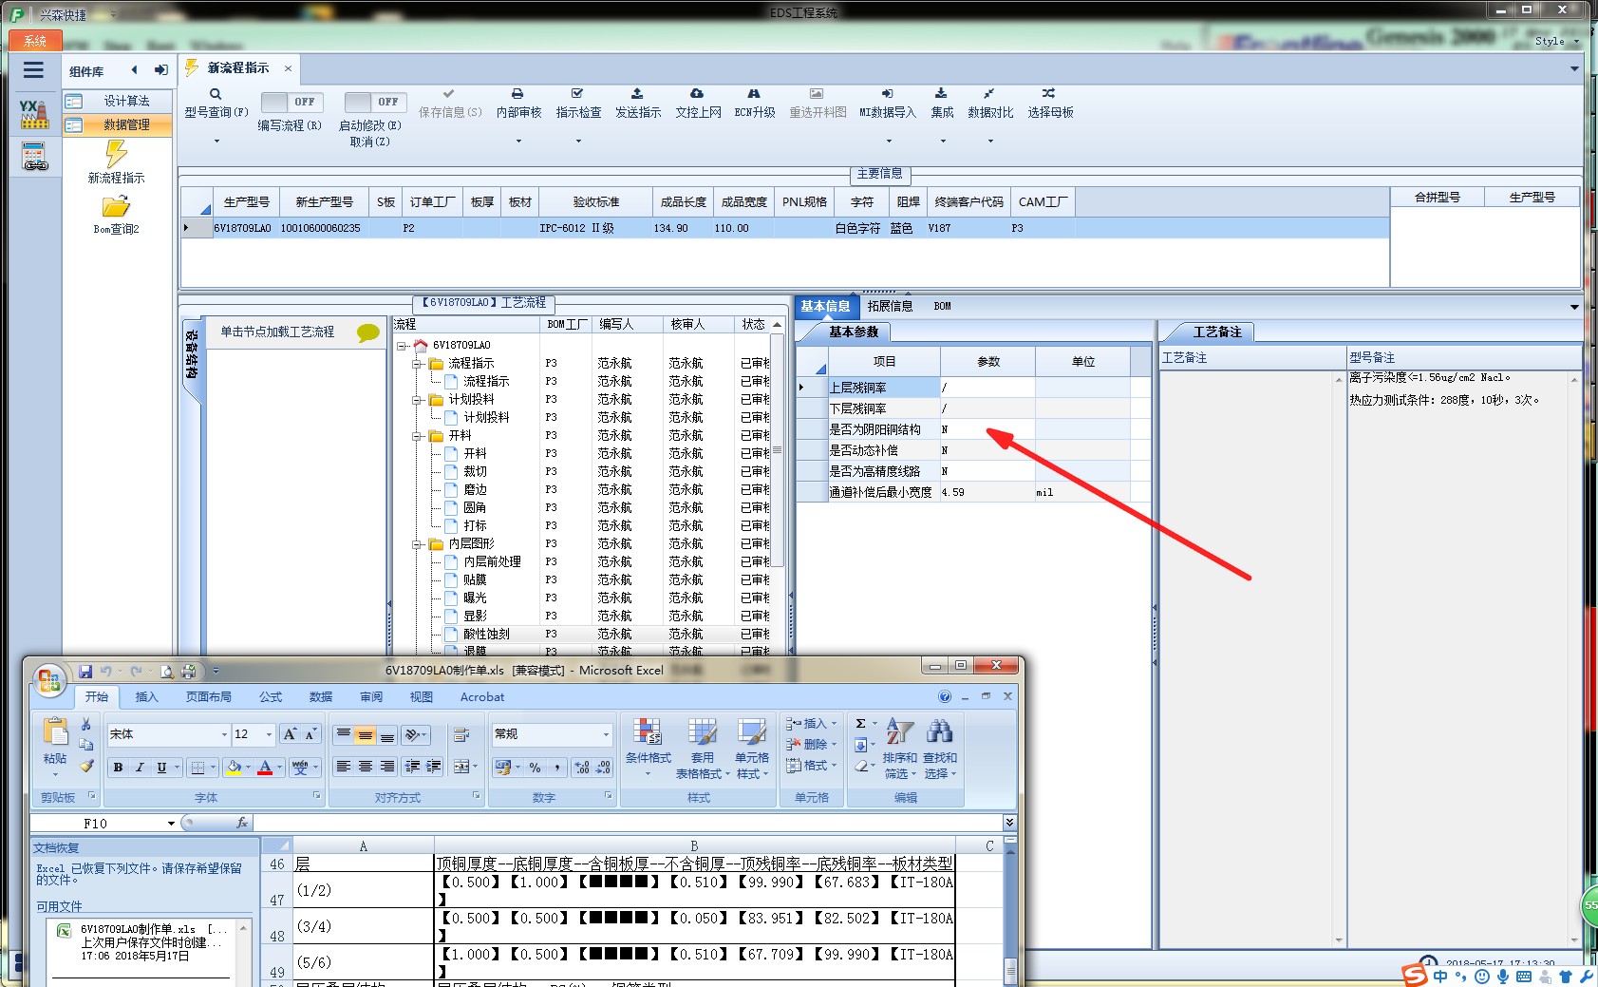Viewport: 1598px width, 987px height.
Task: Open Excel font size 12 dropdown
Action: point(270,734)
